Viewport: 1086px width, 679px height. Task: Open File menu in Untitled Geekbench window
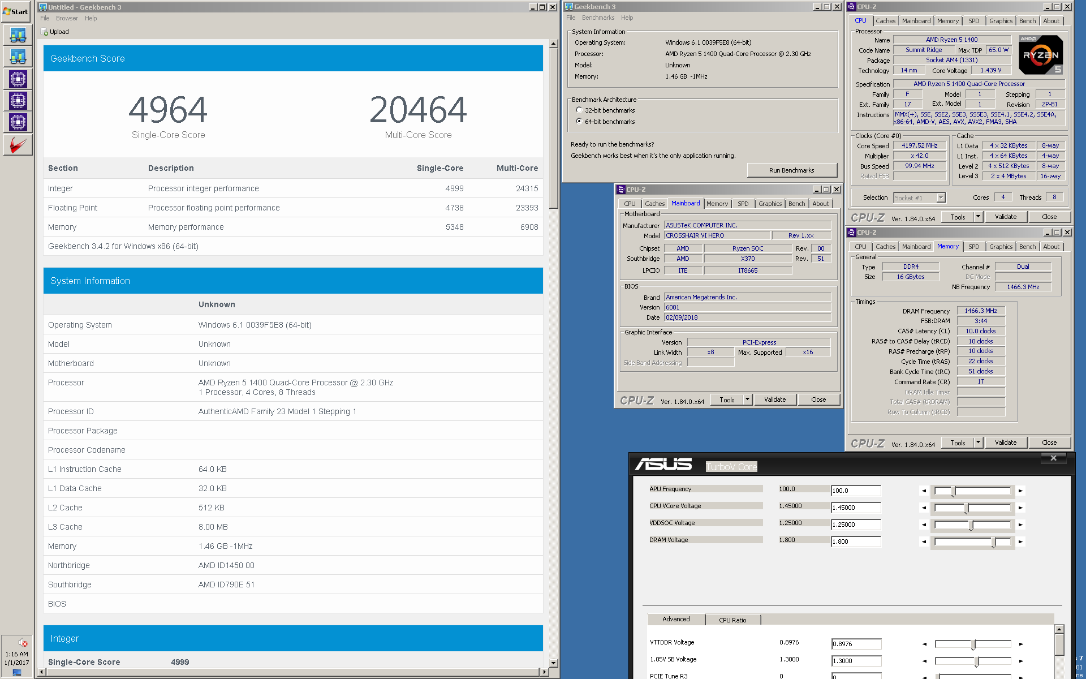pos(45,18)
